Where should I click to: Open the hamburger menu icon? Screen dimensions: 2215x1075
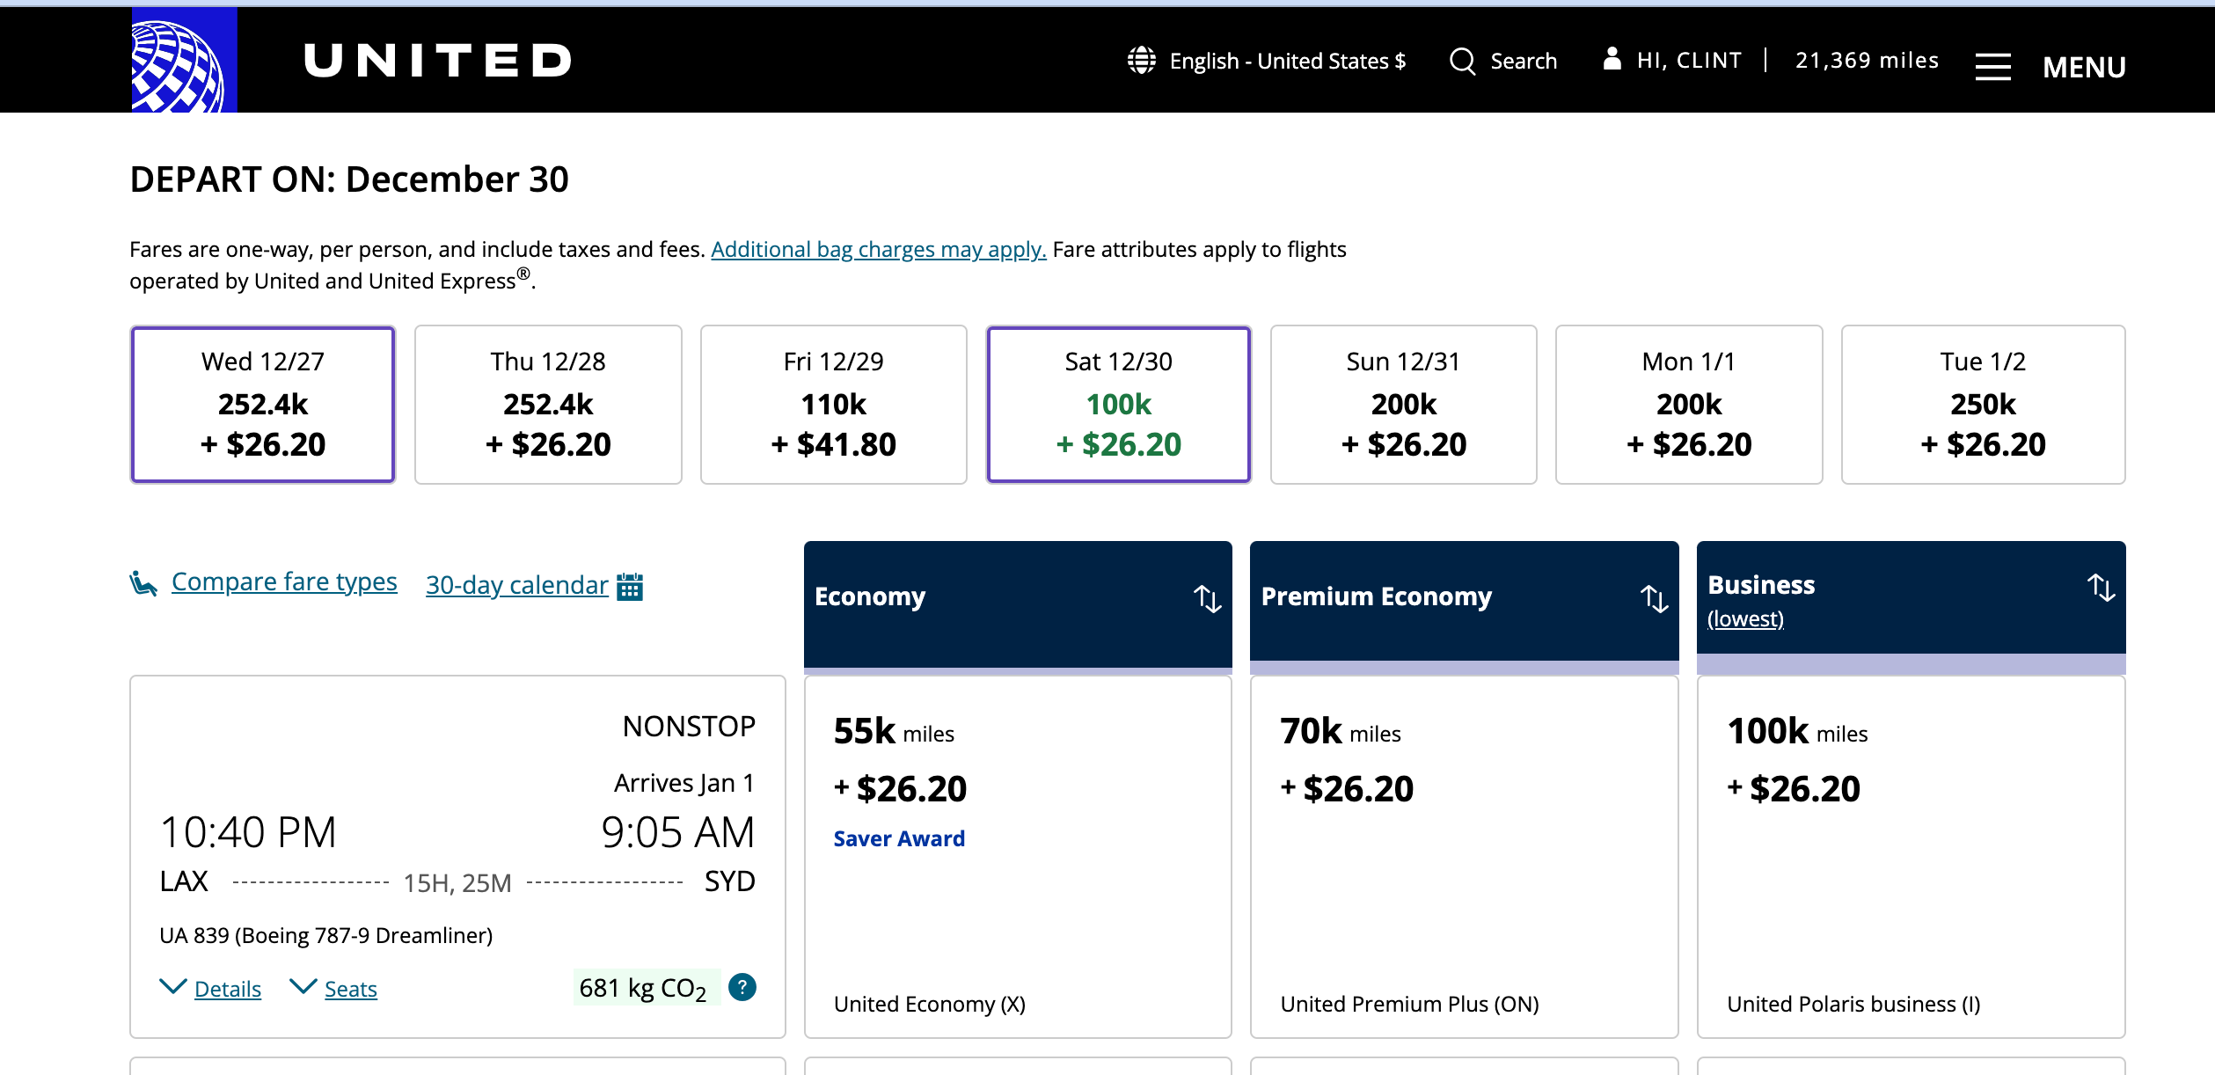[1992, 67]
